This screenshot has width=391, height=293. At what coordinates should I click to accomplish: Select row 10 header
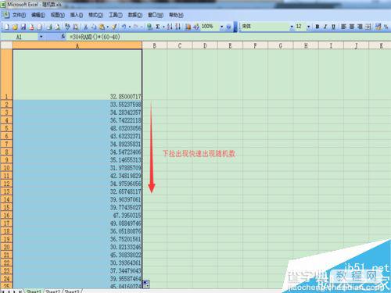(6, 168)
